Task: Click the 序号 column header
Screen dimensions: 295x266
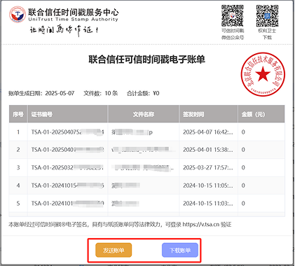Action: point(18,114)
